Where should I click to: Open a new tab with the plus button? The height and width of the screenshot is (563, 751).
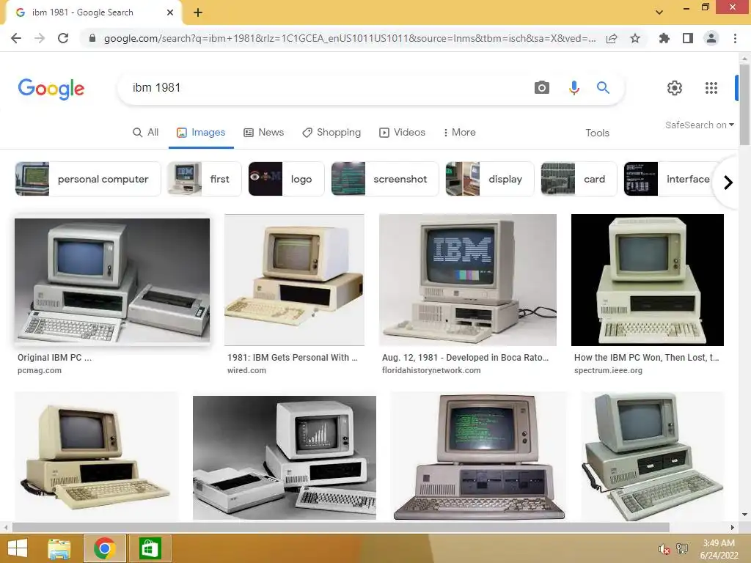pos(198,12)
